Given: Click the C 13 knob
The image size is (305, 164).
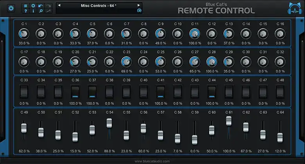Looking at the screenshot, I should tap(229, 34).
